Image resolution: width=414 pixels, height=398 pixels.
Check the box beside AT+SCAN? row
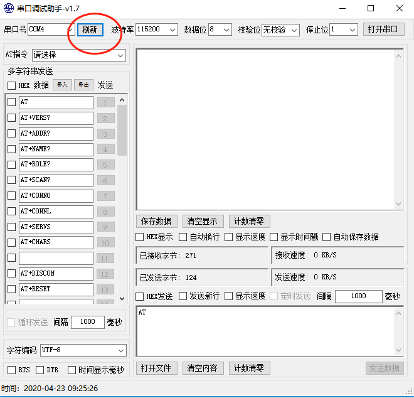[x=12, y=180]
